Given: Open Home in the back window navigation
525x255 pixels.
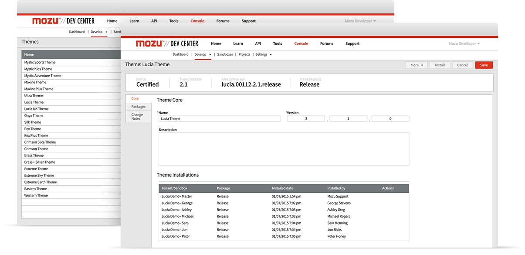Looking at the screenshot, I should (x=112, y=21).
